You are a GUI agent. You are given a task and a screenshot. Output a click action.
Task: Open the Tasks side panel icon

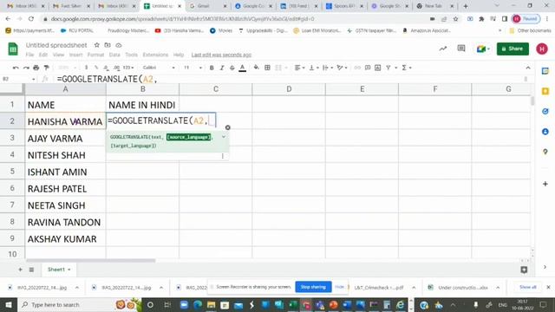(x=545, y=112)
